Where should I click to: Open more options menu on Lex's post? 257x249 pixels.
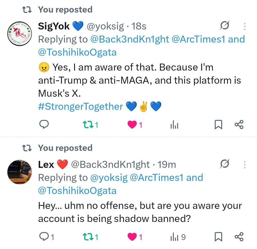point(245,164)
